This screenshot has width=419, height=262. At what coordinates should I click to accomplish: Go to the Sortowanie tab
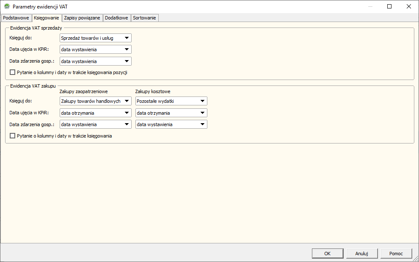pos(145,18)
